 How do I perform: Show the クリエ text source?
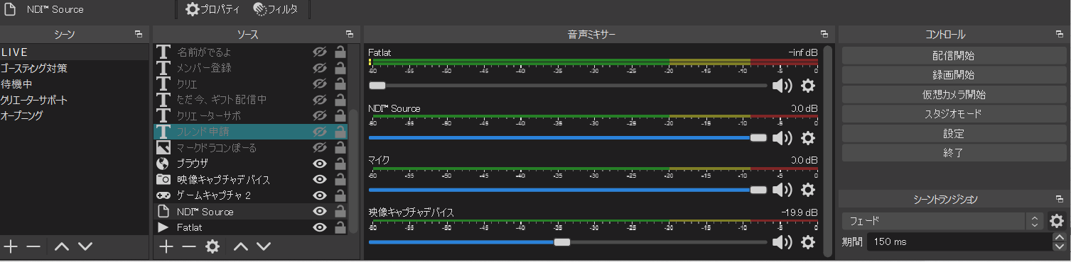click(x=320, y=84)
